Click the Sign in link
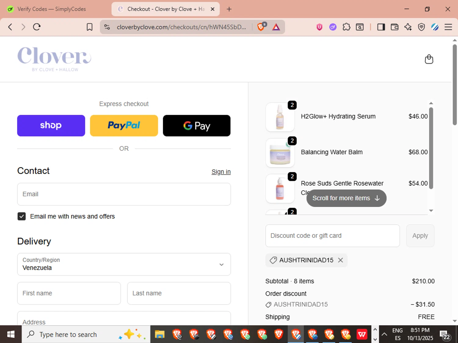This screenshot has height=343, width=458. point(221,172)
